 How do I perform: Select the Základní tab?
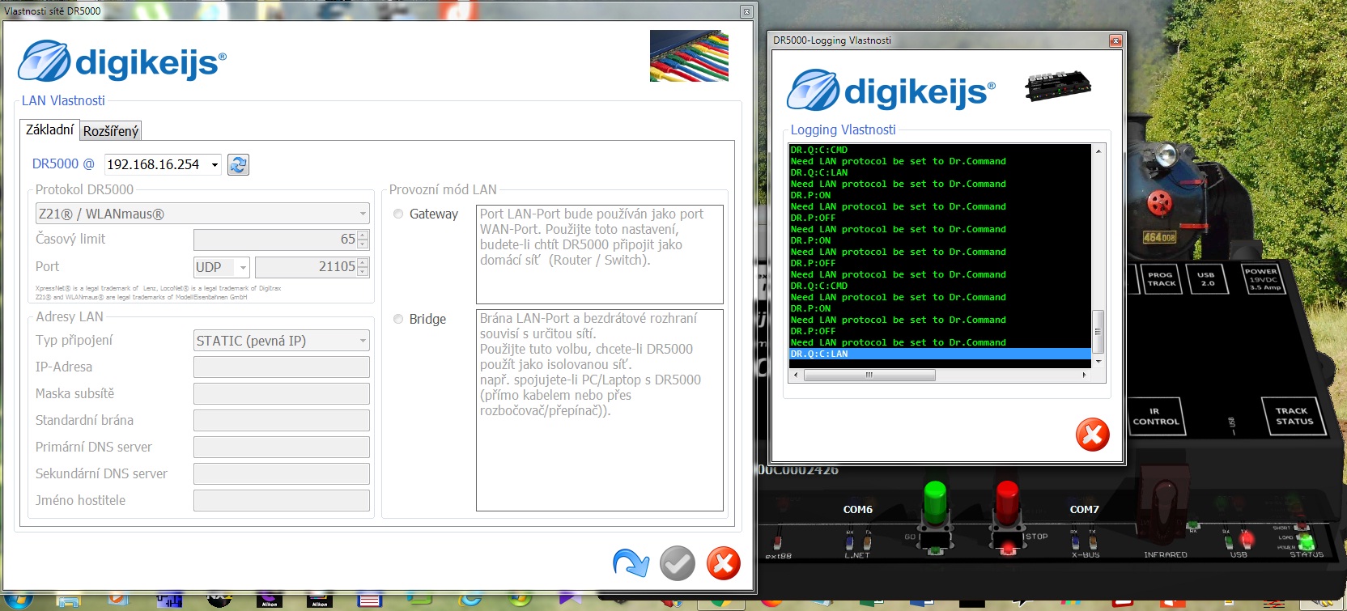49,130
